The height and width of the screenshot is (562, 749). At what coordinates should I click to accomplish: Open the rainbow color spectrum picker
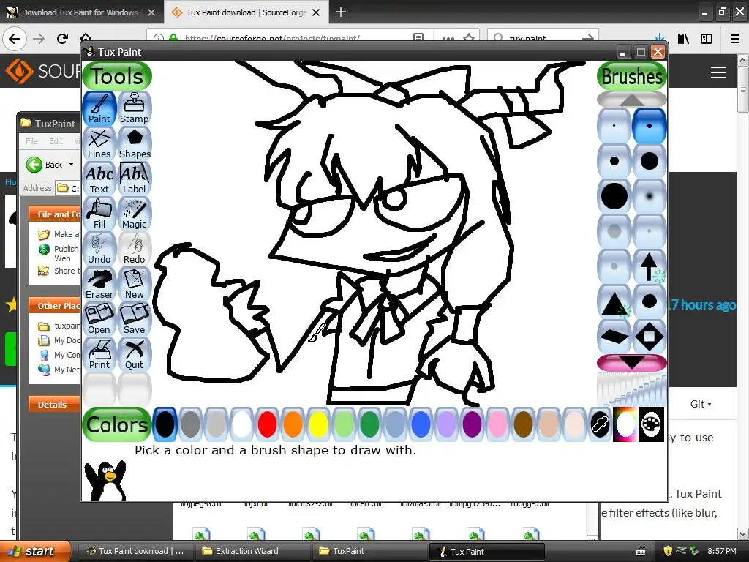click(625, 424)
